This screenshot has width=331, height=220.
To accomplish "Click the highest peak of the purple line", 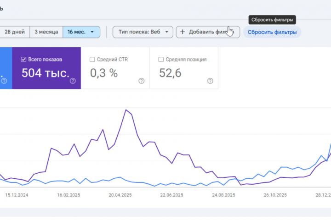I will point(126,110).
